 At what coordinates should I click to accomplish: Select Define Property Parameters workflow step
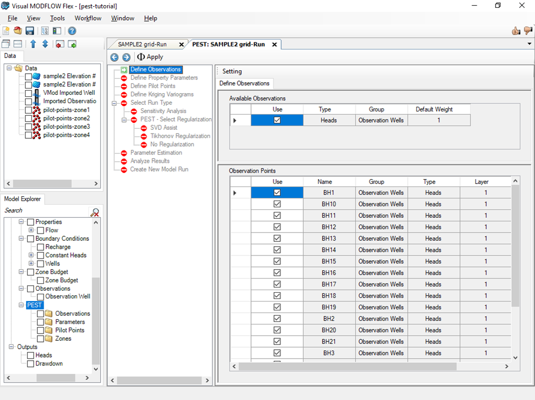pyautogui.click(x=164, y=77)
